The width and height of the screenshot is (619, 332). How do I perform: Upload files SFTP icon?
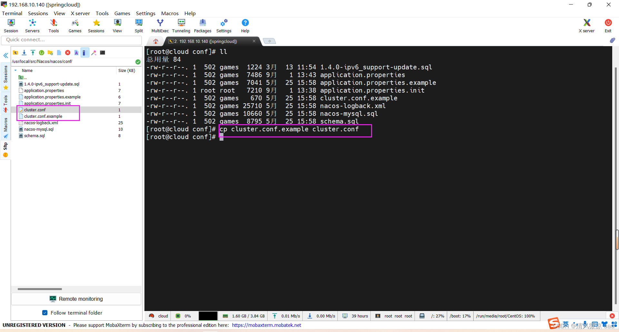(33, 53)
